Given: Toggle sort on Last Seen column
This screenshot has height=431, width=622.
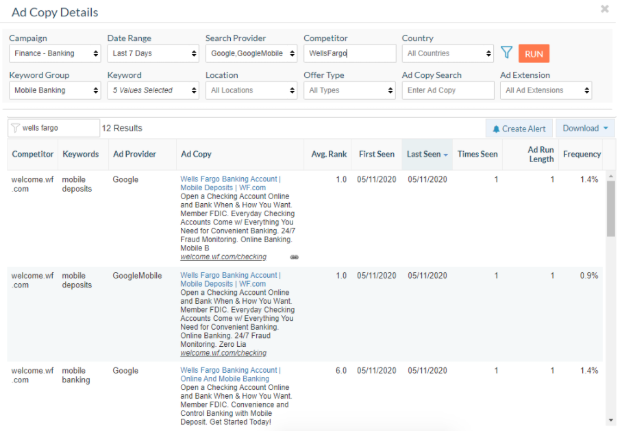Looking at the screenshot, I should coord(427,154).
